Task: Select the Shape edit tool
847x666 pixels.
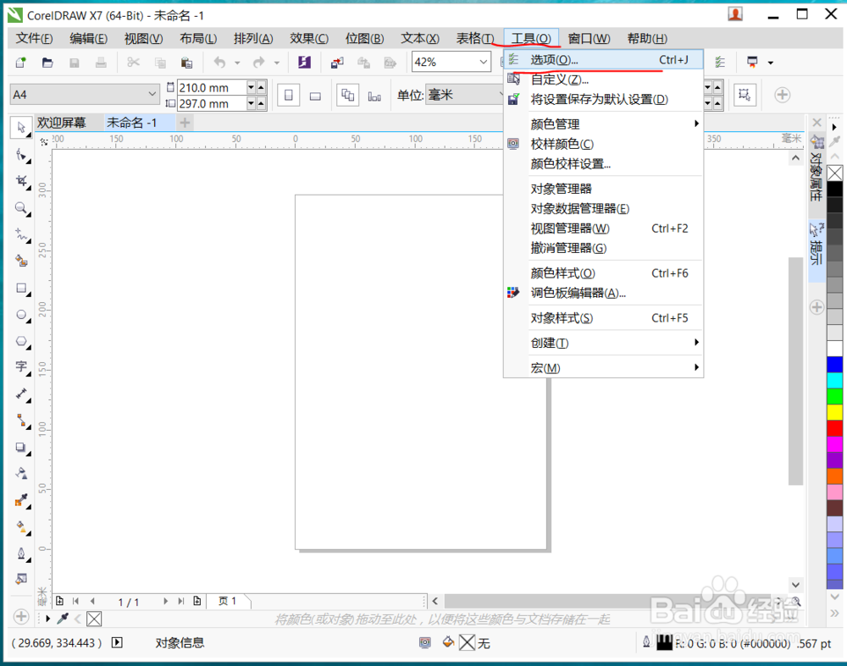Action: coord(21,156)
